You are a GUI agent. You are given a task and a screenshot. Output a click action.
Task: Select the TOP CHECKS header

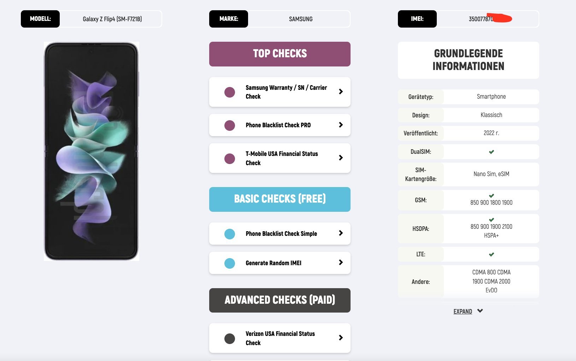[280, 54]
